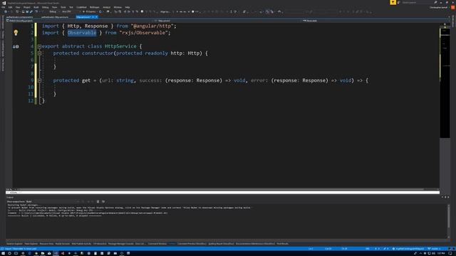Image resolution: width=456 pixels, height=256 pixels.
Task: Click repository name in status bar
Action: [408, 249]
